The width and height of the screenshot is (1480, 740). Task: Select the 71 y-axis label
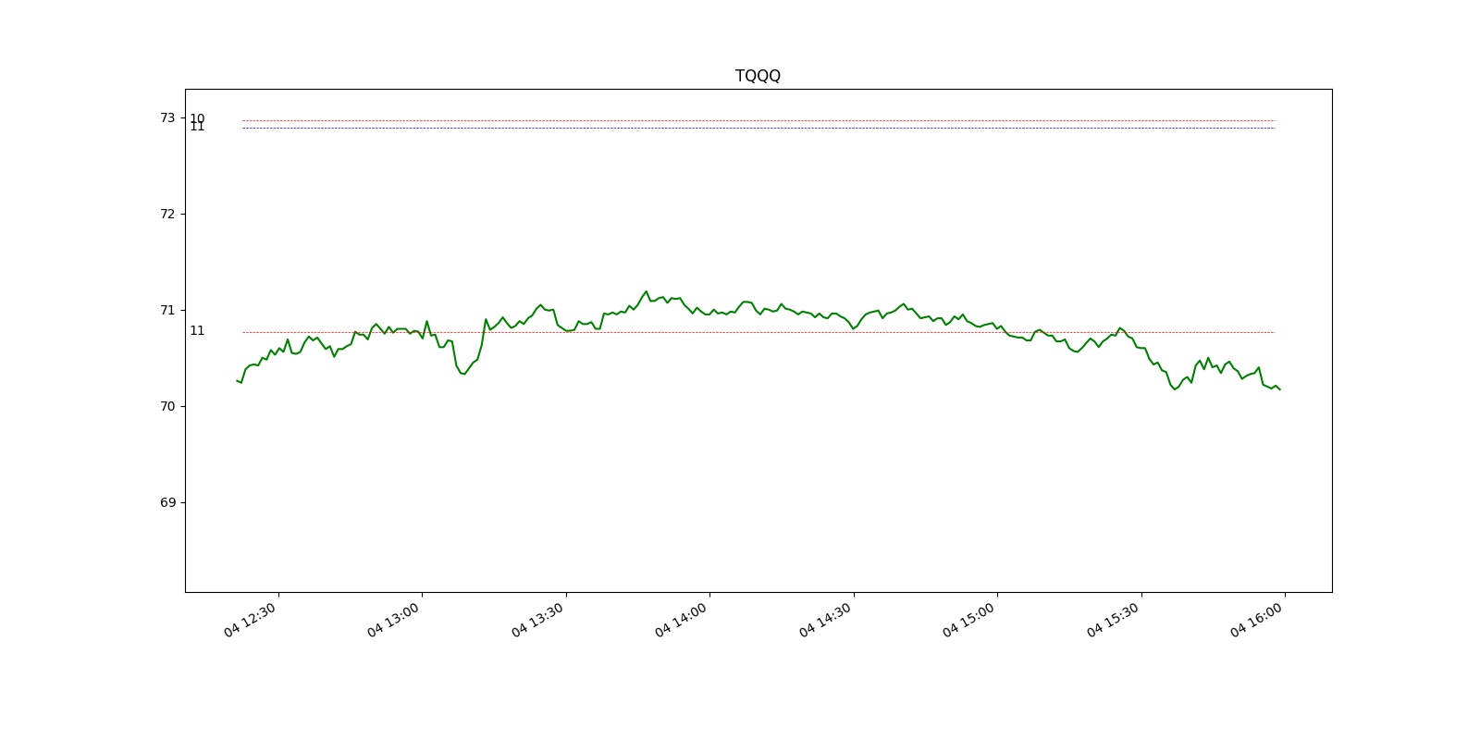click(167, 310)
